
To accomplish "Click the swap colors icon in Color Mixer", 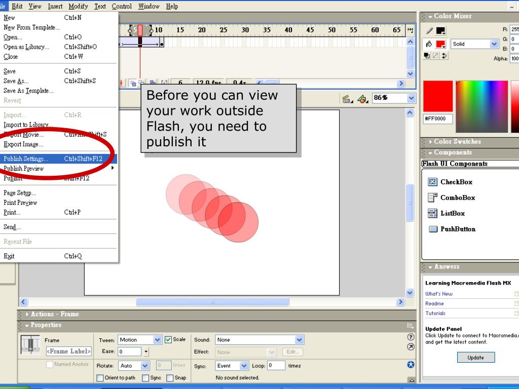I will point(444,56).
